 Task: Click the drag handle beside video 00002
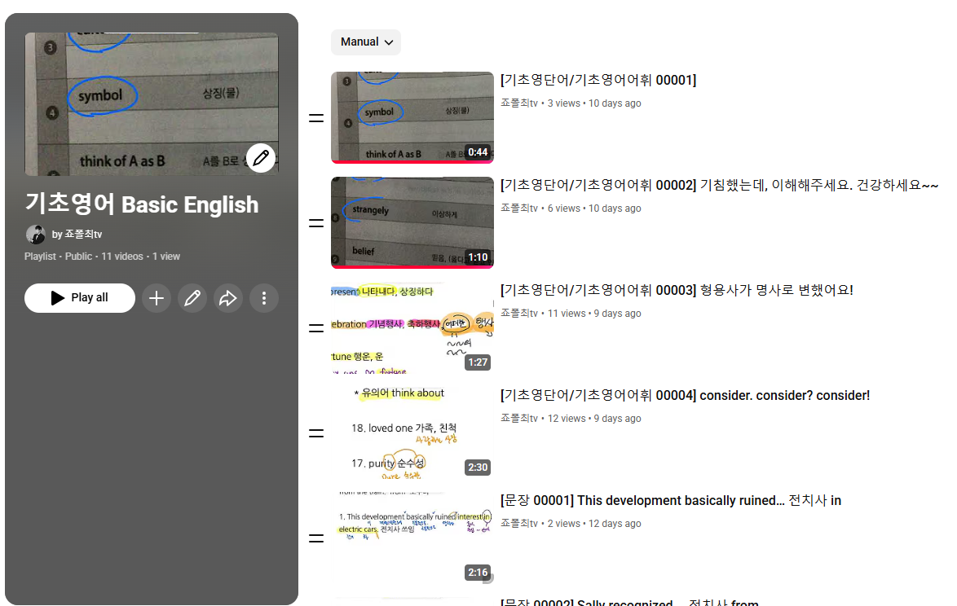click(x=316, y=223)
